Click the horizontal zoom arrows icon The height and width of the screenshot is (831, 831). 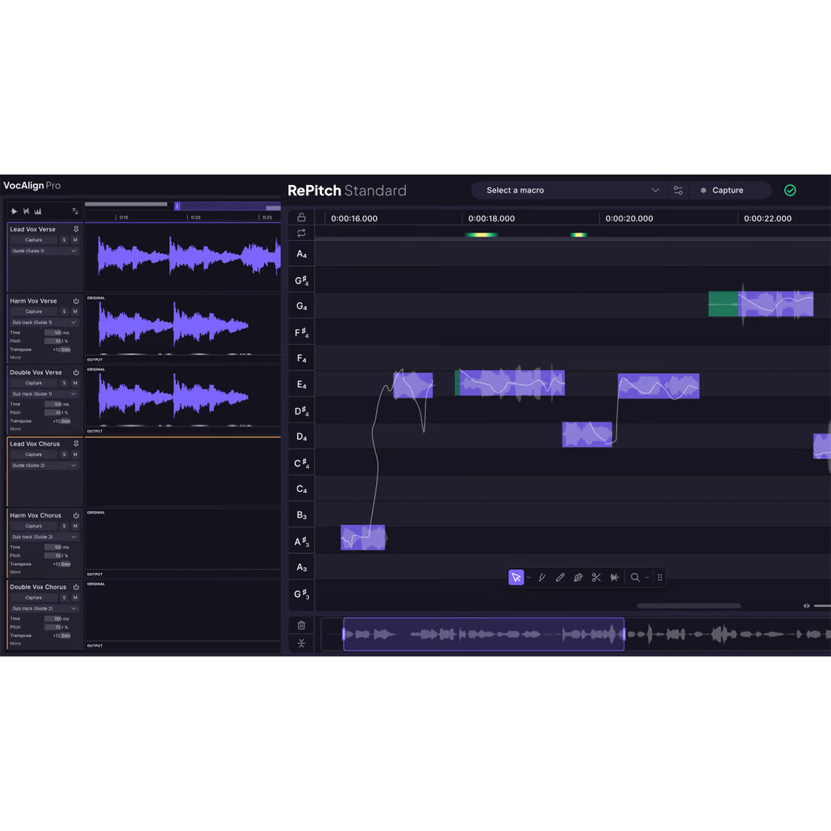(806, 606)
